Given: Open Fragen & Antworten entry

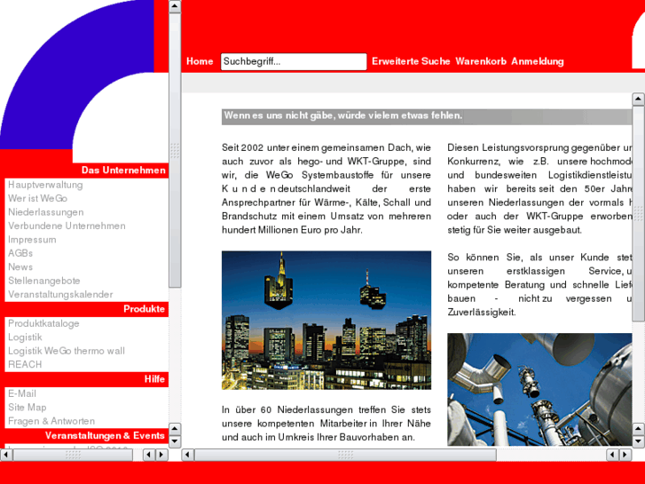Looking at the screenshot, I should coord(51,421).
